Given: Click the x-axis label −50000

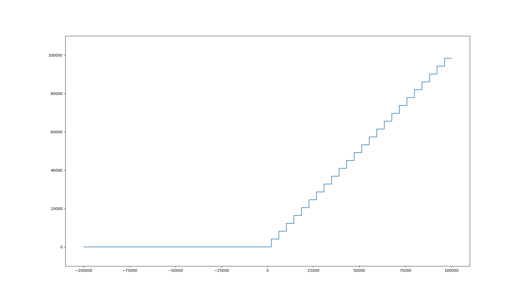Looking at the screenshot, I should [175, 270].
